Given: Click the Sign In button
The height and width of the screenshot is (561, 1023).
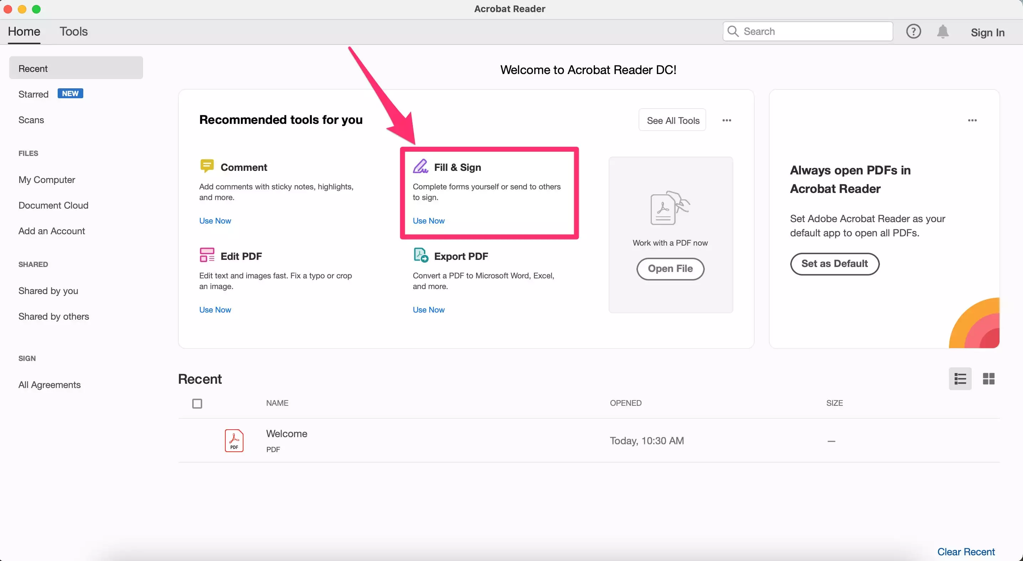Looking at the screenshot, I should (988, 32).
